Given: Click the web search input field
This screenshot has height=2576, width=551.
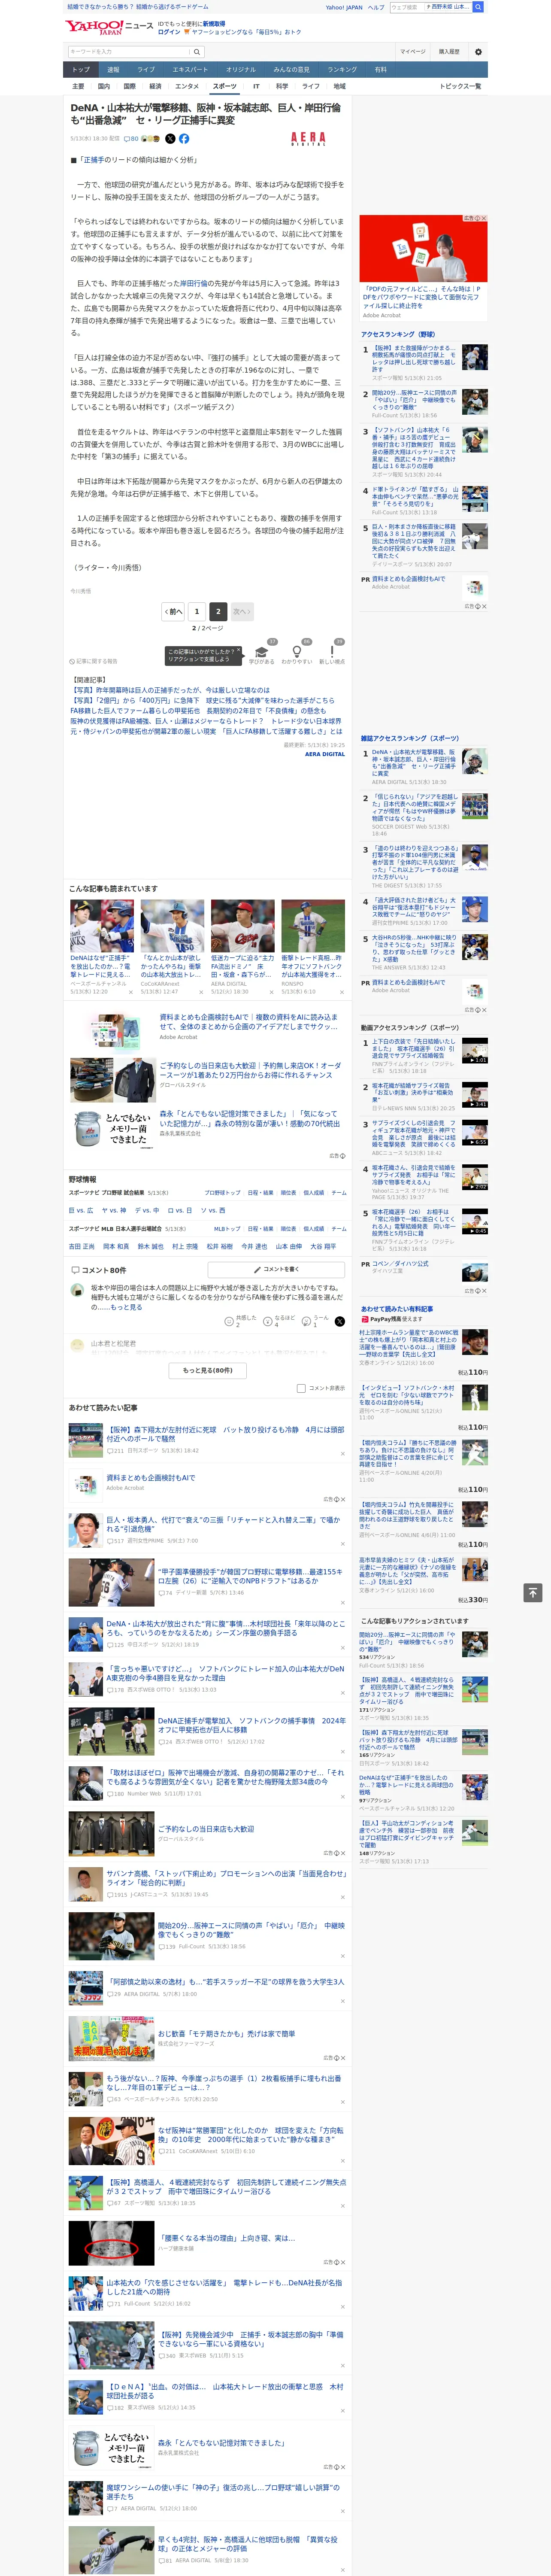Looking at the screenshot, I should [x=406, y=7].
